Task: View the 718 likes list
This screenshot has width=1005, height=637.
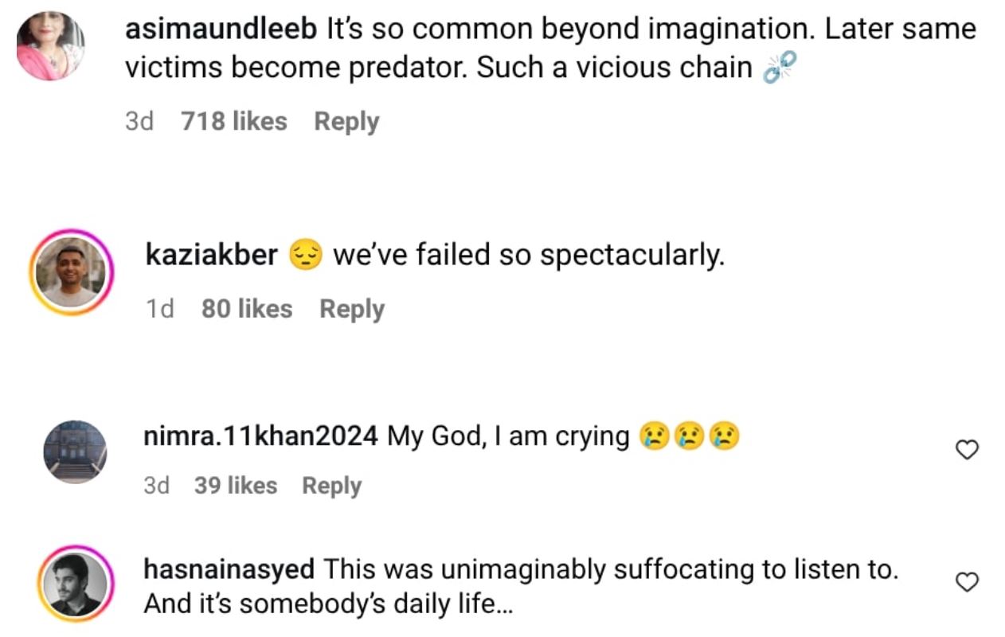Action: (234, 122)
